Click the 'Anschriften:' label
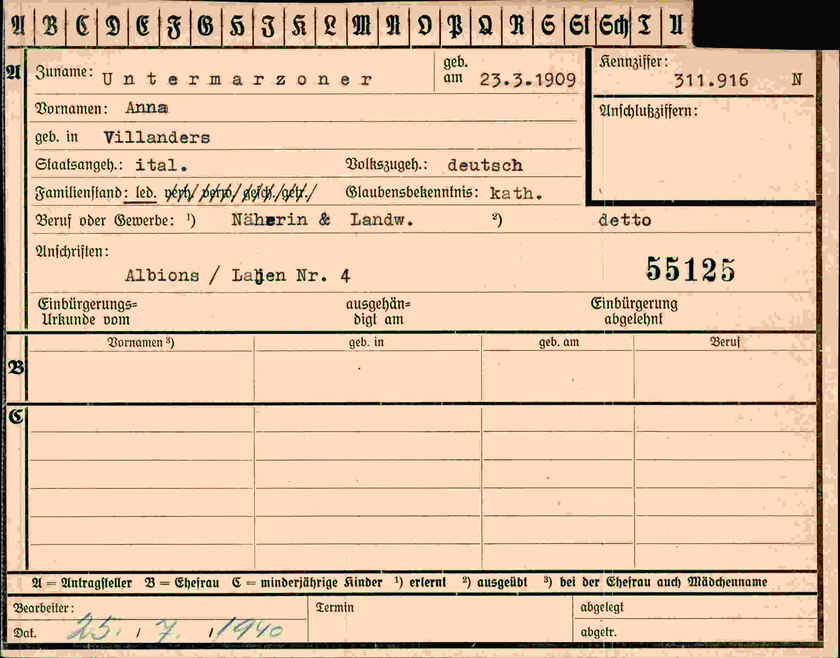840x658 pixels. coord(72,252)
